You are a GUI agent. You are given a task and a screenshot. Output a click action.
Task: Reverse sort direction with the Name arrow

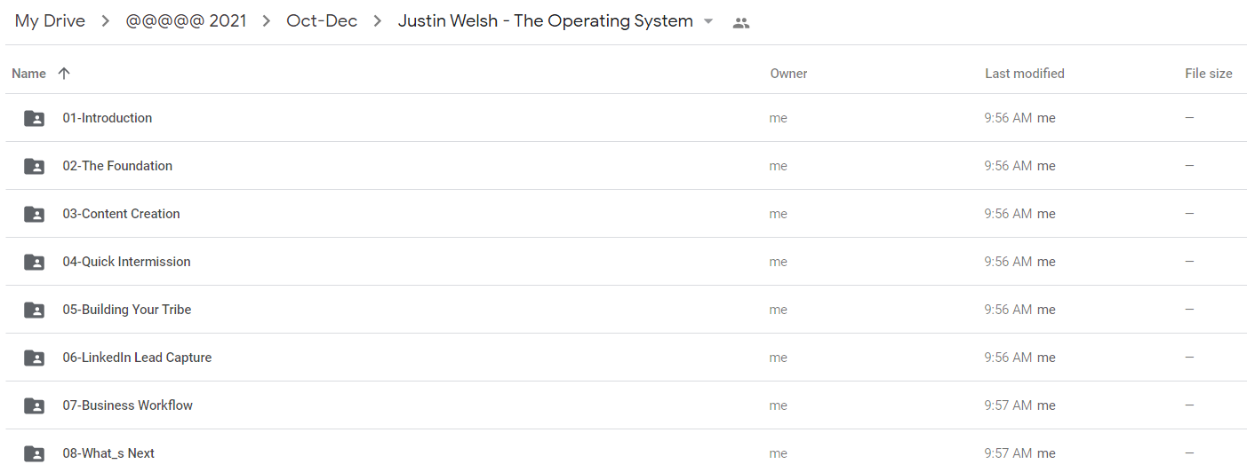pos(63,74)
